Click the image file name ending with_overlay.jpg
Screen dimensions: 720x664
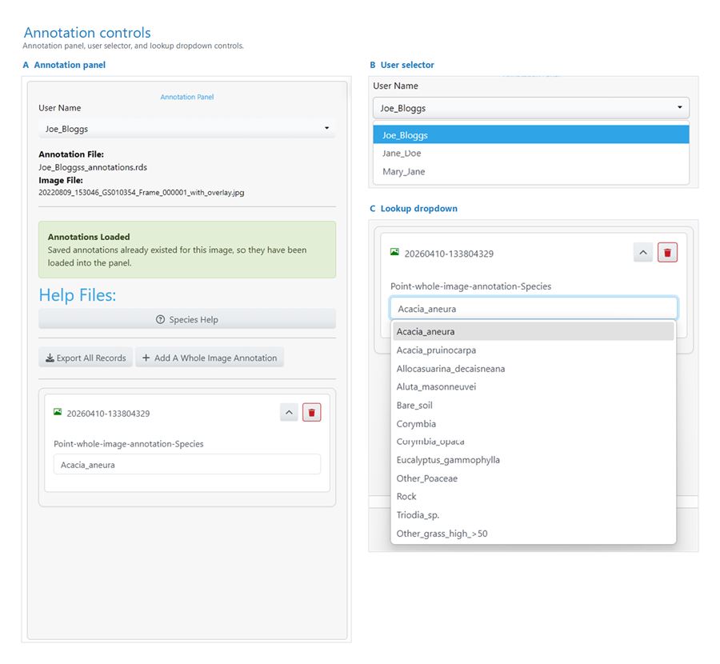(x=142, y=193)
